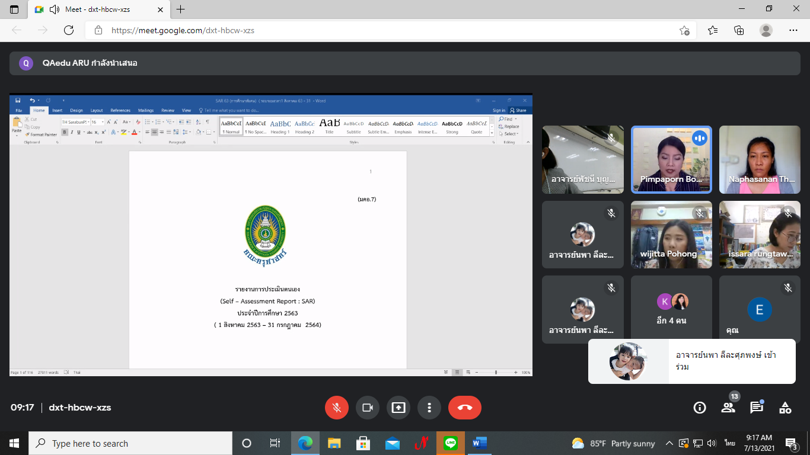Open the อีก 4 คน more participants tile
810x455 pixels.
pyautogui.click(x=671, y=309)
